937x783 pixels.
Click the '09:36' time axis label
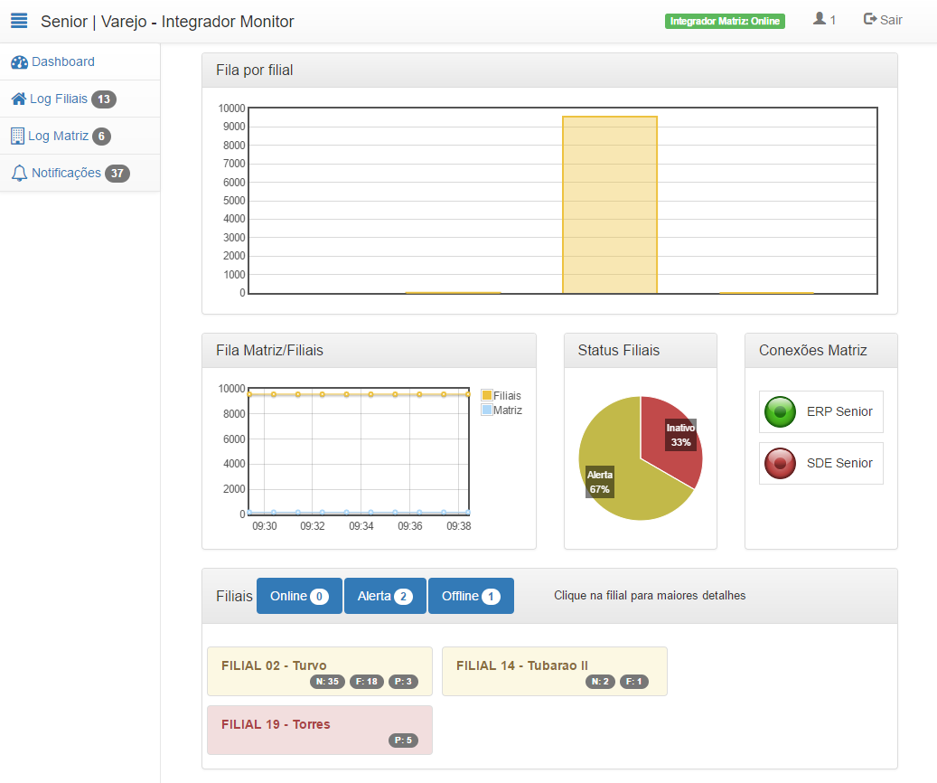(410, 526)
